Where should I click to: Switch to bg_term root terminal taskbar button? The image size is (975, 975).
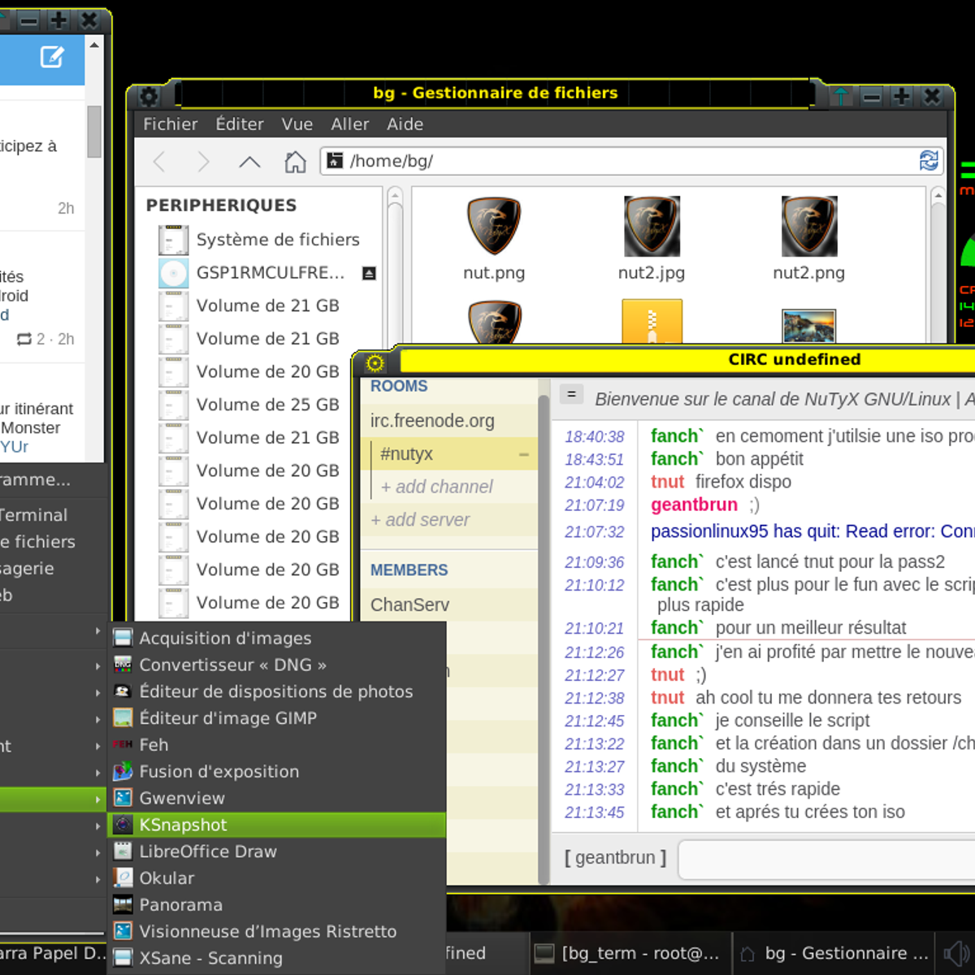click(630, 953)
